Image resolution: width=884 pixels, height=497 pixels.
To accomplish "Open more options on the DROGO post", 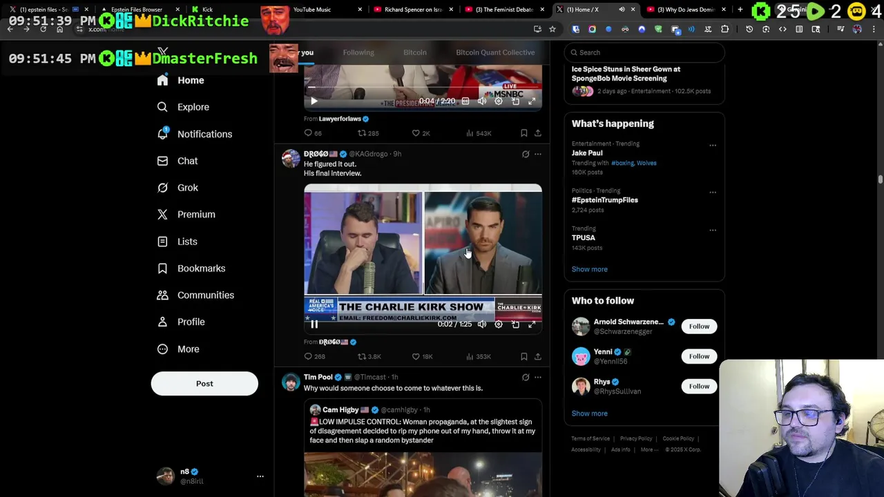I will pyautogui.click(x=538, y=154).
